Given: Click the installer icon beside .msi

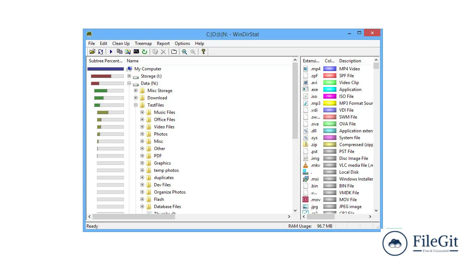Looking at the screenshot, I should pyautogui.click(x=306, y=179).
